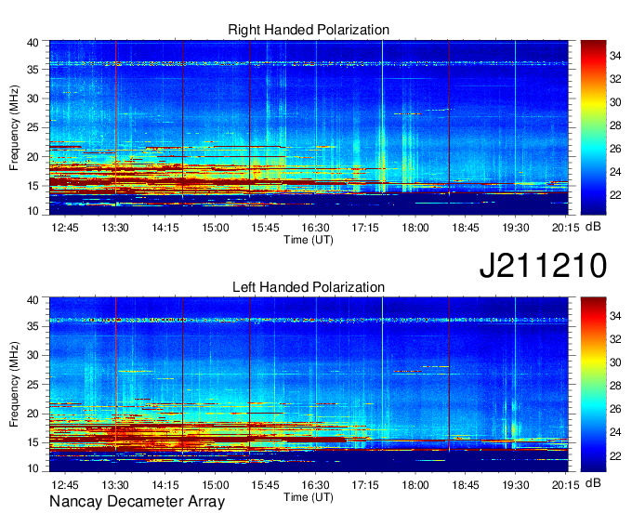Click "Time (UT)" under the Right Handed panel
The image size is (632, 513).
(x=309, y=240)
